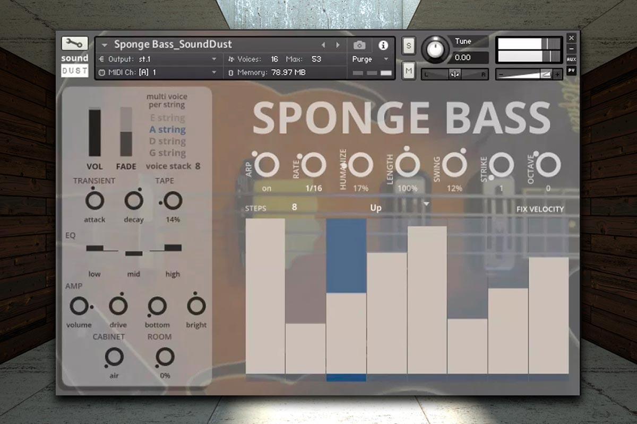This screenshot has width=637, height=424.
Task: Click the EQ mid band slider
Action: coord(134,253)
